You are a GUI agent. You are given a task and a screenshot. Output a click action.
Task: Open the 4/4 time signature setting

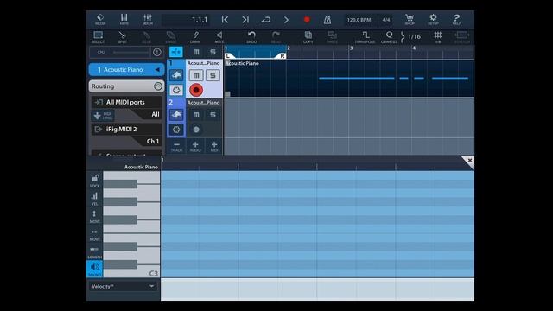click(x=386, y=20)
